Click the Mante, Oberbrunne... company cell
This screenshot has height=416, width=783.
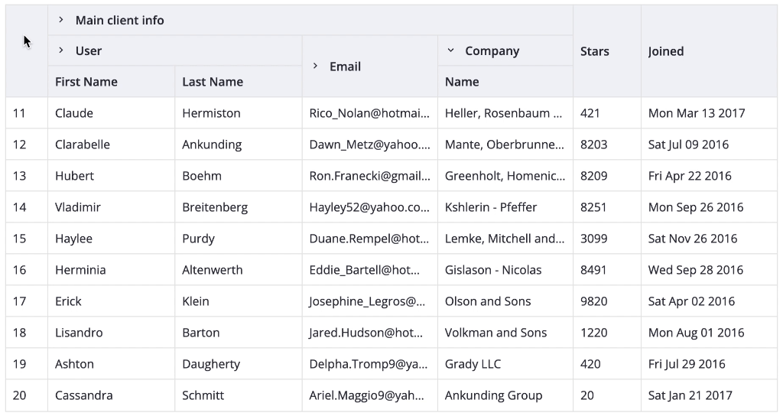click(505, 145)
